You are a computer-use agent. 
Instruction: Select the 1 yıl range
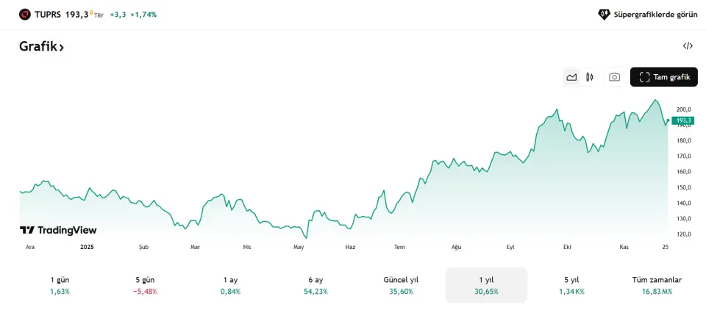click(x=486, y=285)
